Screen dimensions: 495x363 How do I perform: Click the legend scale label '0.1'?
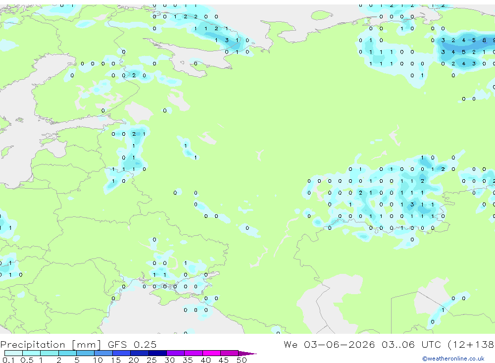[x=8, y=360]
